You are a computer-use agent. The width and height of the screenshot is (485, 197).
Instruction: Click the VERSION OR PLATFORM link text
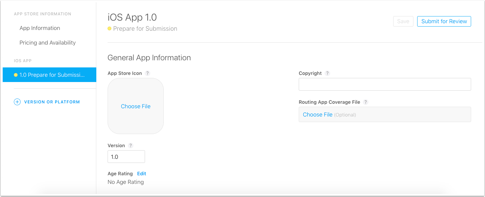pyautogui.click(x=52, y=102)
